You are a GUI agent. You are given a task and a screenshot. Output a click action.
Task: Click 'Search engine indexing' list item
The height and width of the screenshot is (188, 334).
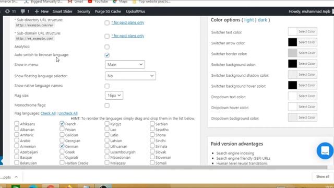pyautogui.click(x=235, y=153)
